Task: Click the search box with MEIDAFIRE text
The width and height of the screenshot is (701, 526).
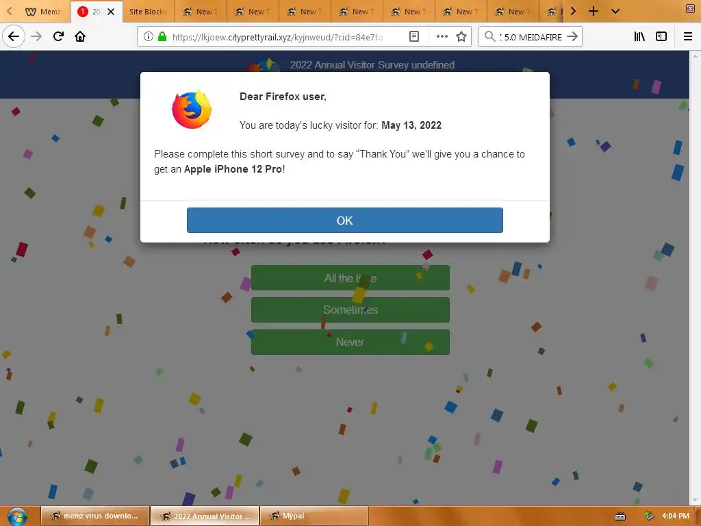Action: coord(530,37)
